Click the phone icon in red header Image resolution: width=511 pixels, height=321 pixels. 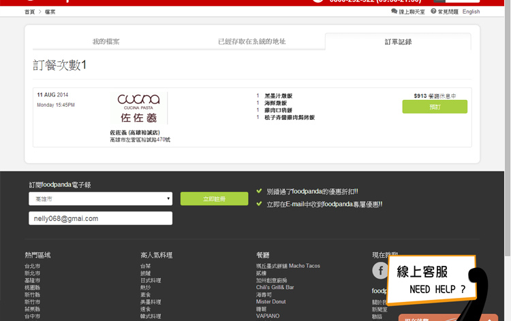point(318,1)
